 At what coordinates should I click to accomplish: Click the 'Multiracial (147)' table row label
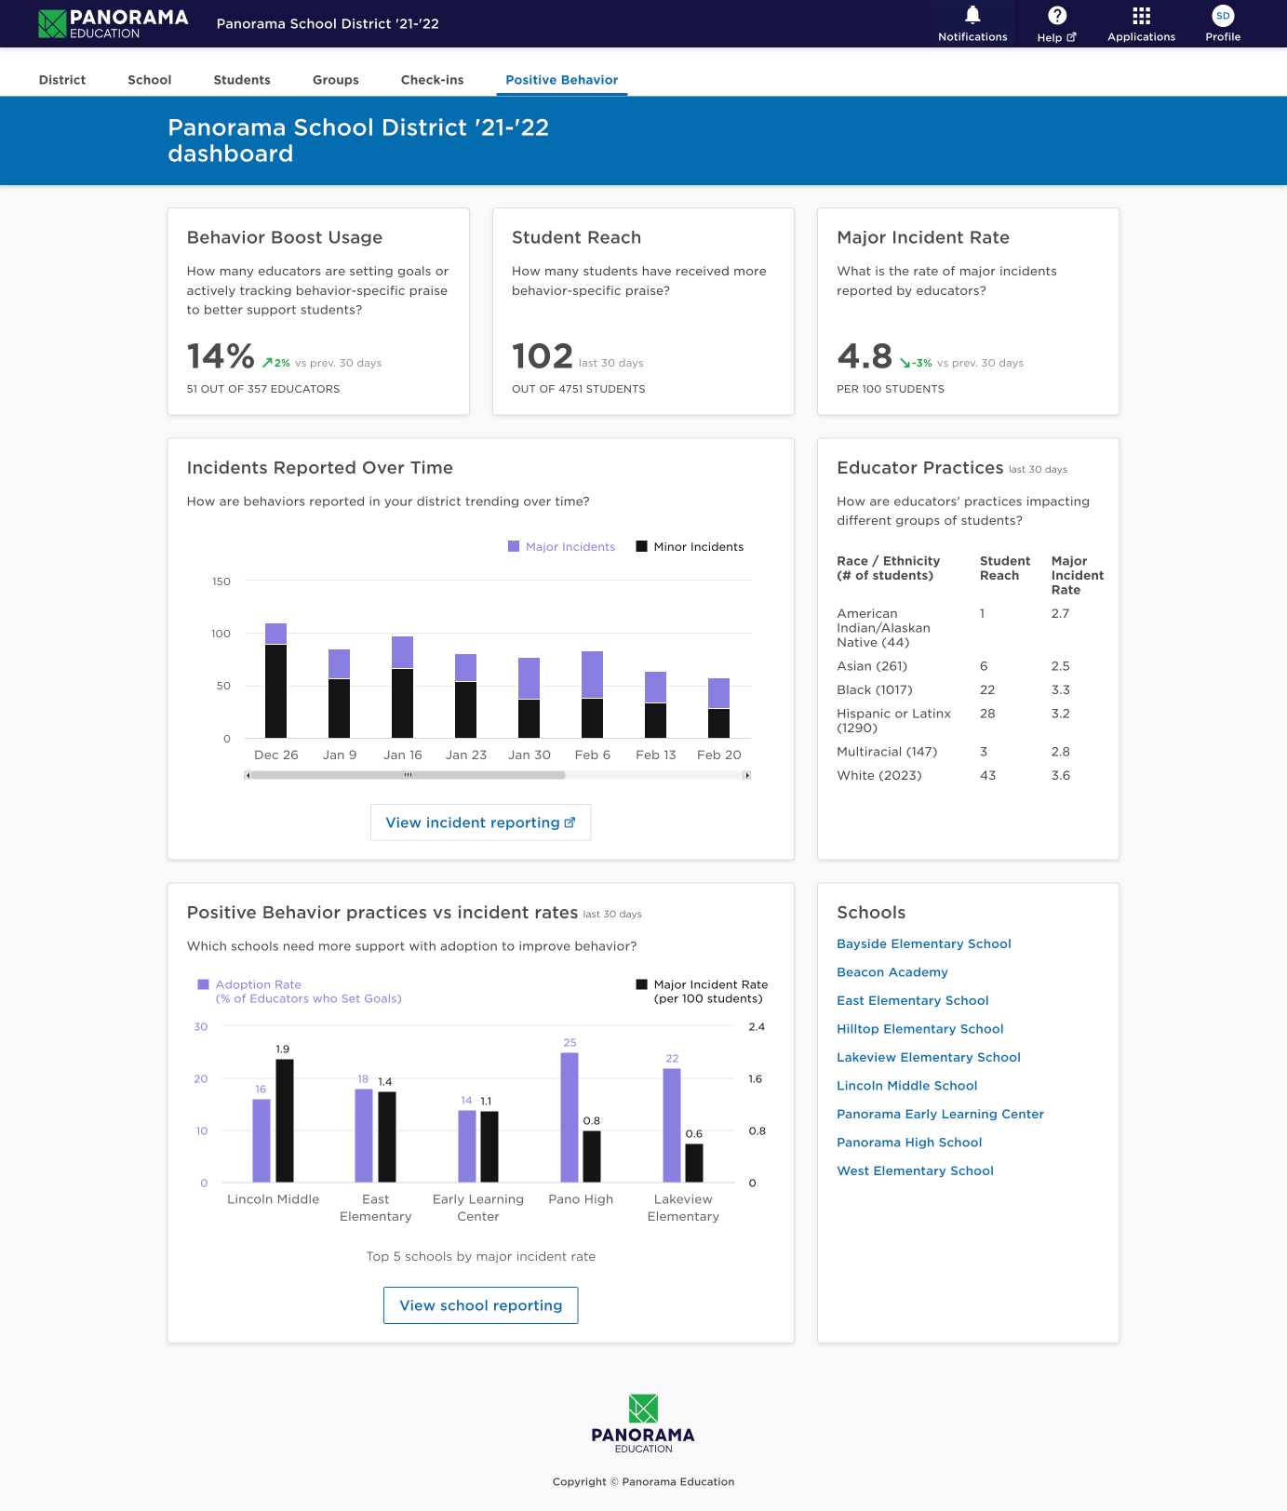pyautogui.click(x=887, y=752)
